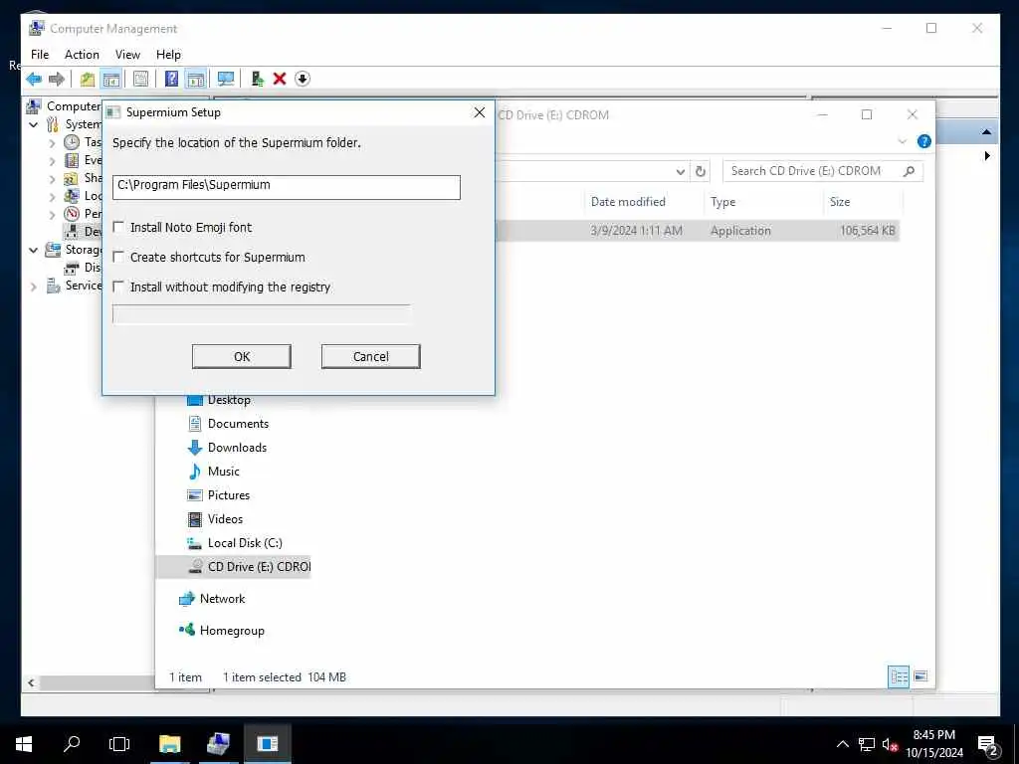Check Create shortcuts for Supermium
This screenshot has height=764, width=1019.
coord(118,257)
